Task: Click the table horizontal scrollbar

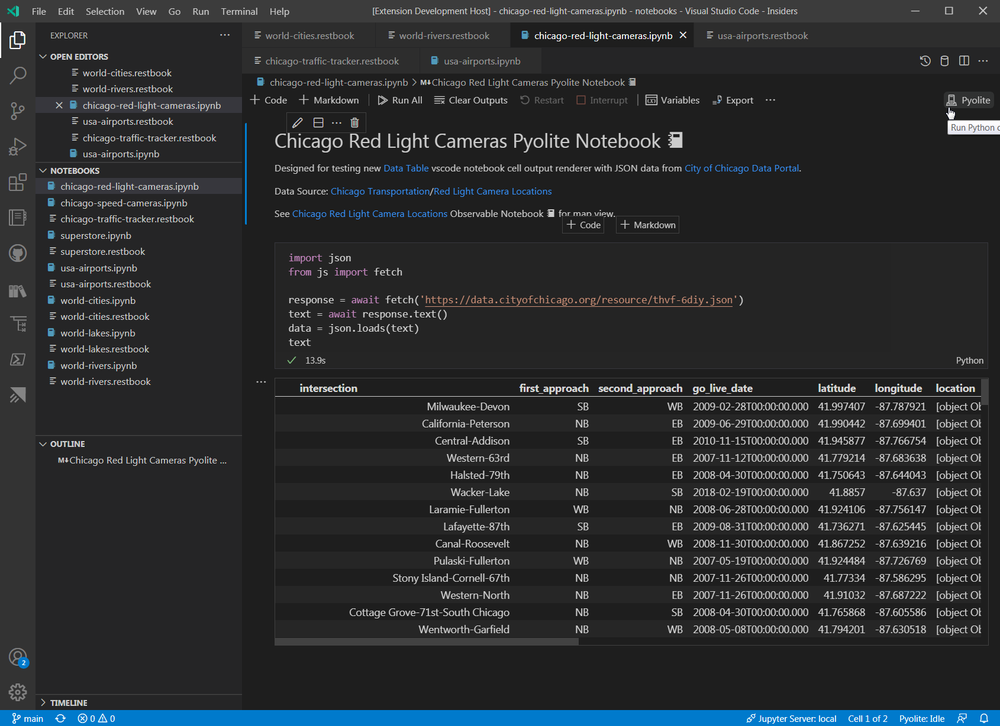Action: click(427, 641)
